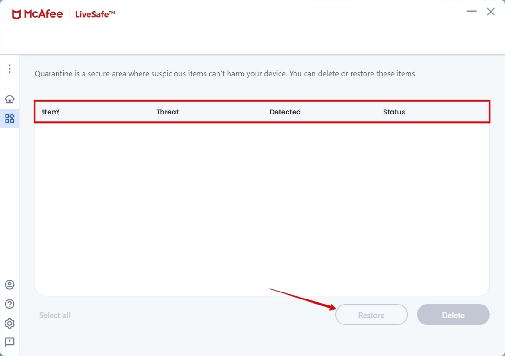Viewport: 505px width, 356px height.
Task: Sort by the Item column header
Action: pos(51,112)
